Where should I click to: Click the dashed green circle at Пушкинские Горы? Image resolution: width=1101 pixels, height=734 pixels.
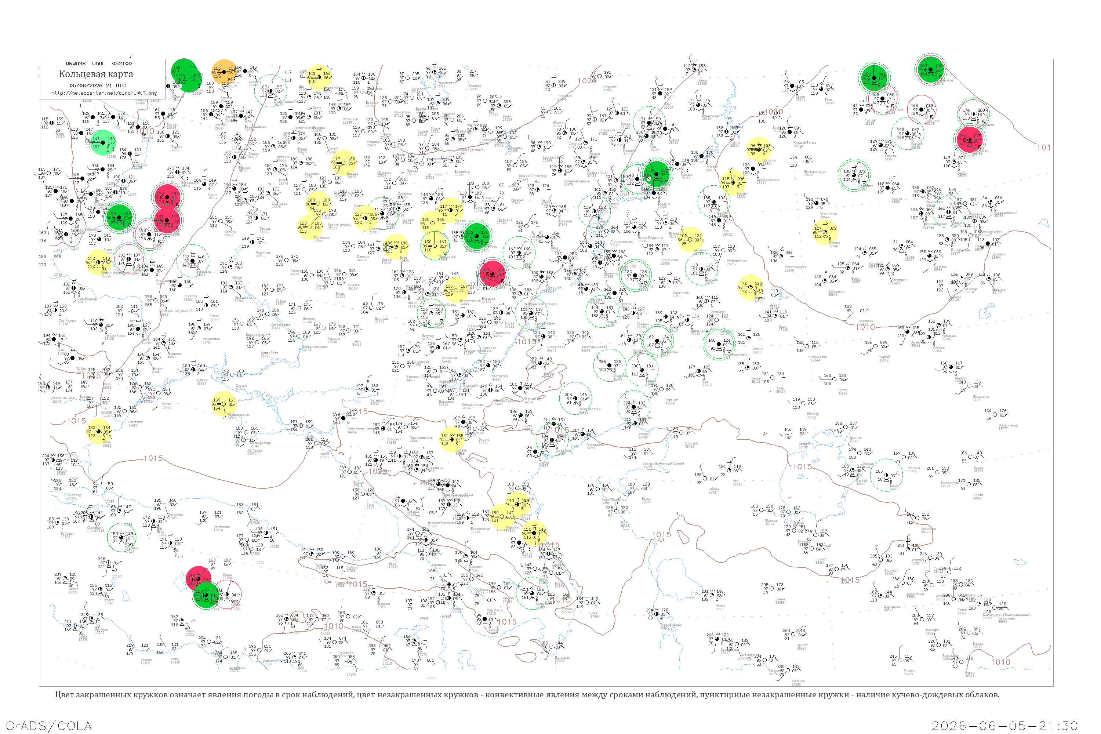click(270, 91)
